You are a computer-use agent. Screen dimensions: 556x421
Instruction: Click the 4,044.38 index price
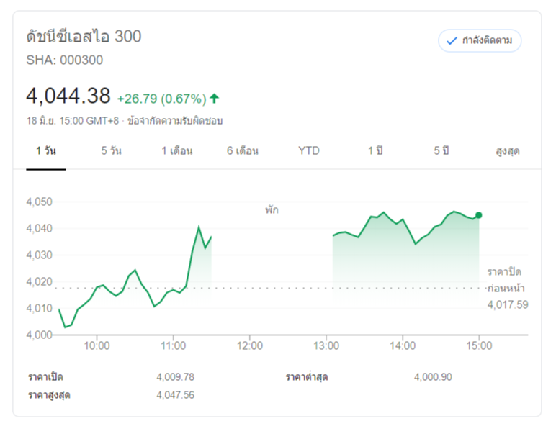click(x=68, y=96)
